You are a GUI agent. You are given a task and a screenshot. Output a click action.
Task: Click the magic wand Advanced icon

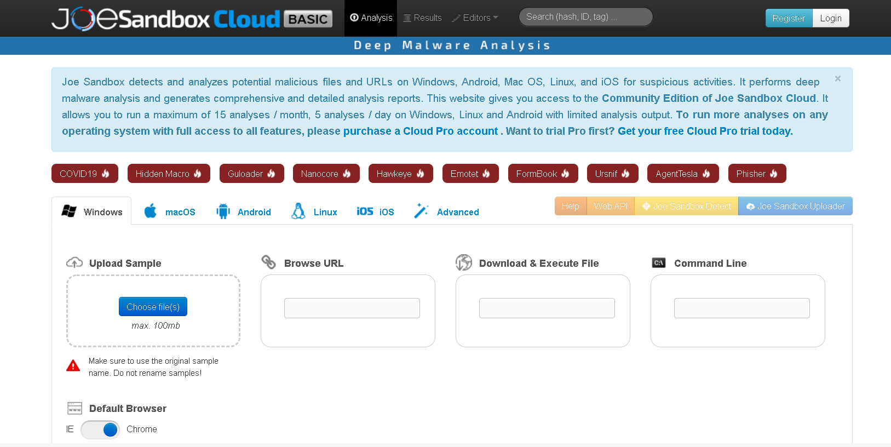coord(421,211)
